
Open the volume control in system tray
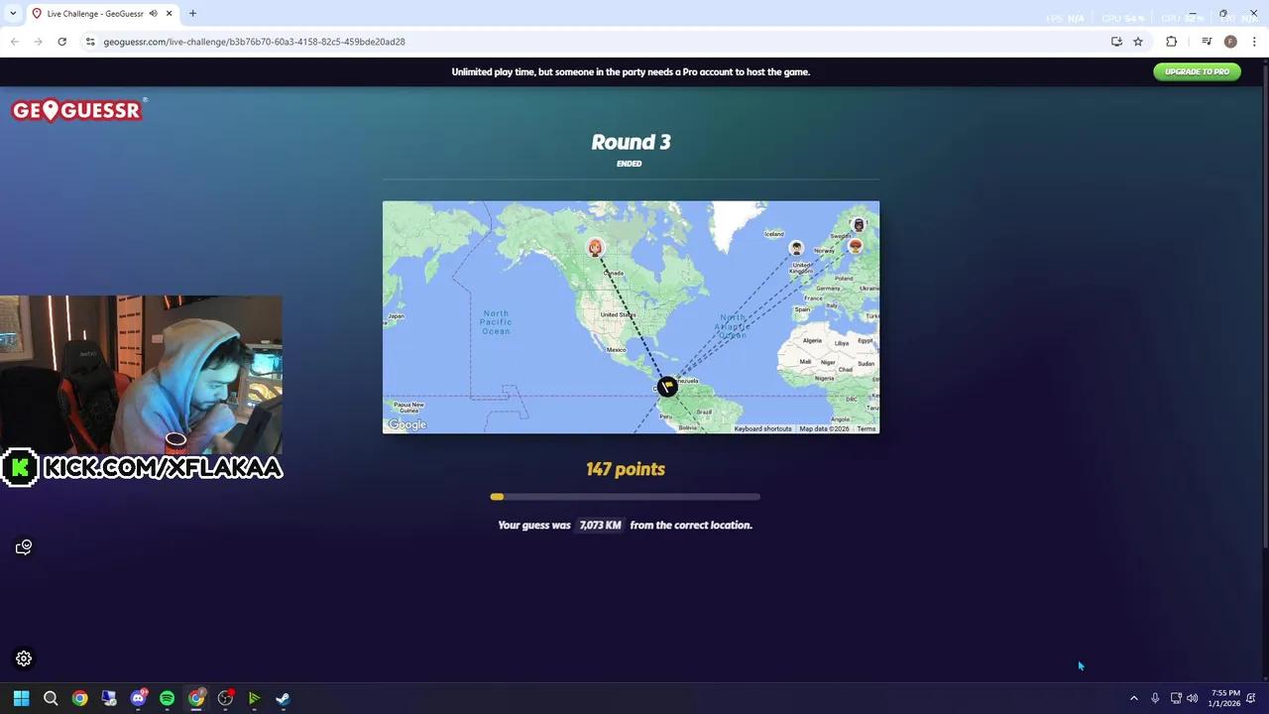point(1192,698)
